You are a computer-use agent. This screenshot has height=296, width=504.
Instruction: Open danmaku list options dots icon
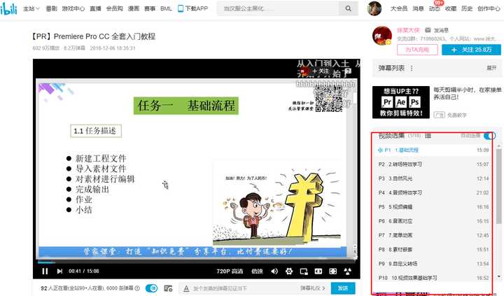click(412, 68)
